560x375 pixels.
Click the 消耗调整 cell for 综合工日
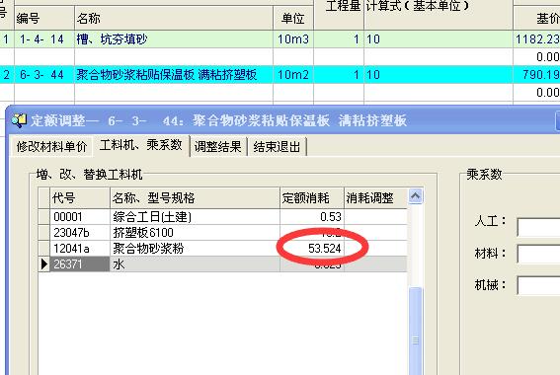(375, 216)
